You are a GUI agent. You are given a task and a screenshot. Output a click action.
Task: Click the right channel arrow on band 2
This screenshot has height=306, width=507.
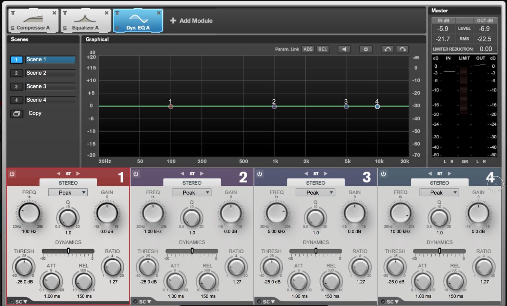coord(202,174)
